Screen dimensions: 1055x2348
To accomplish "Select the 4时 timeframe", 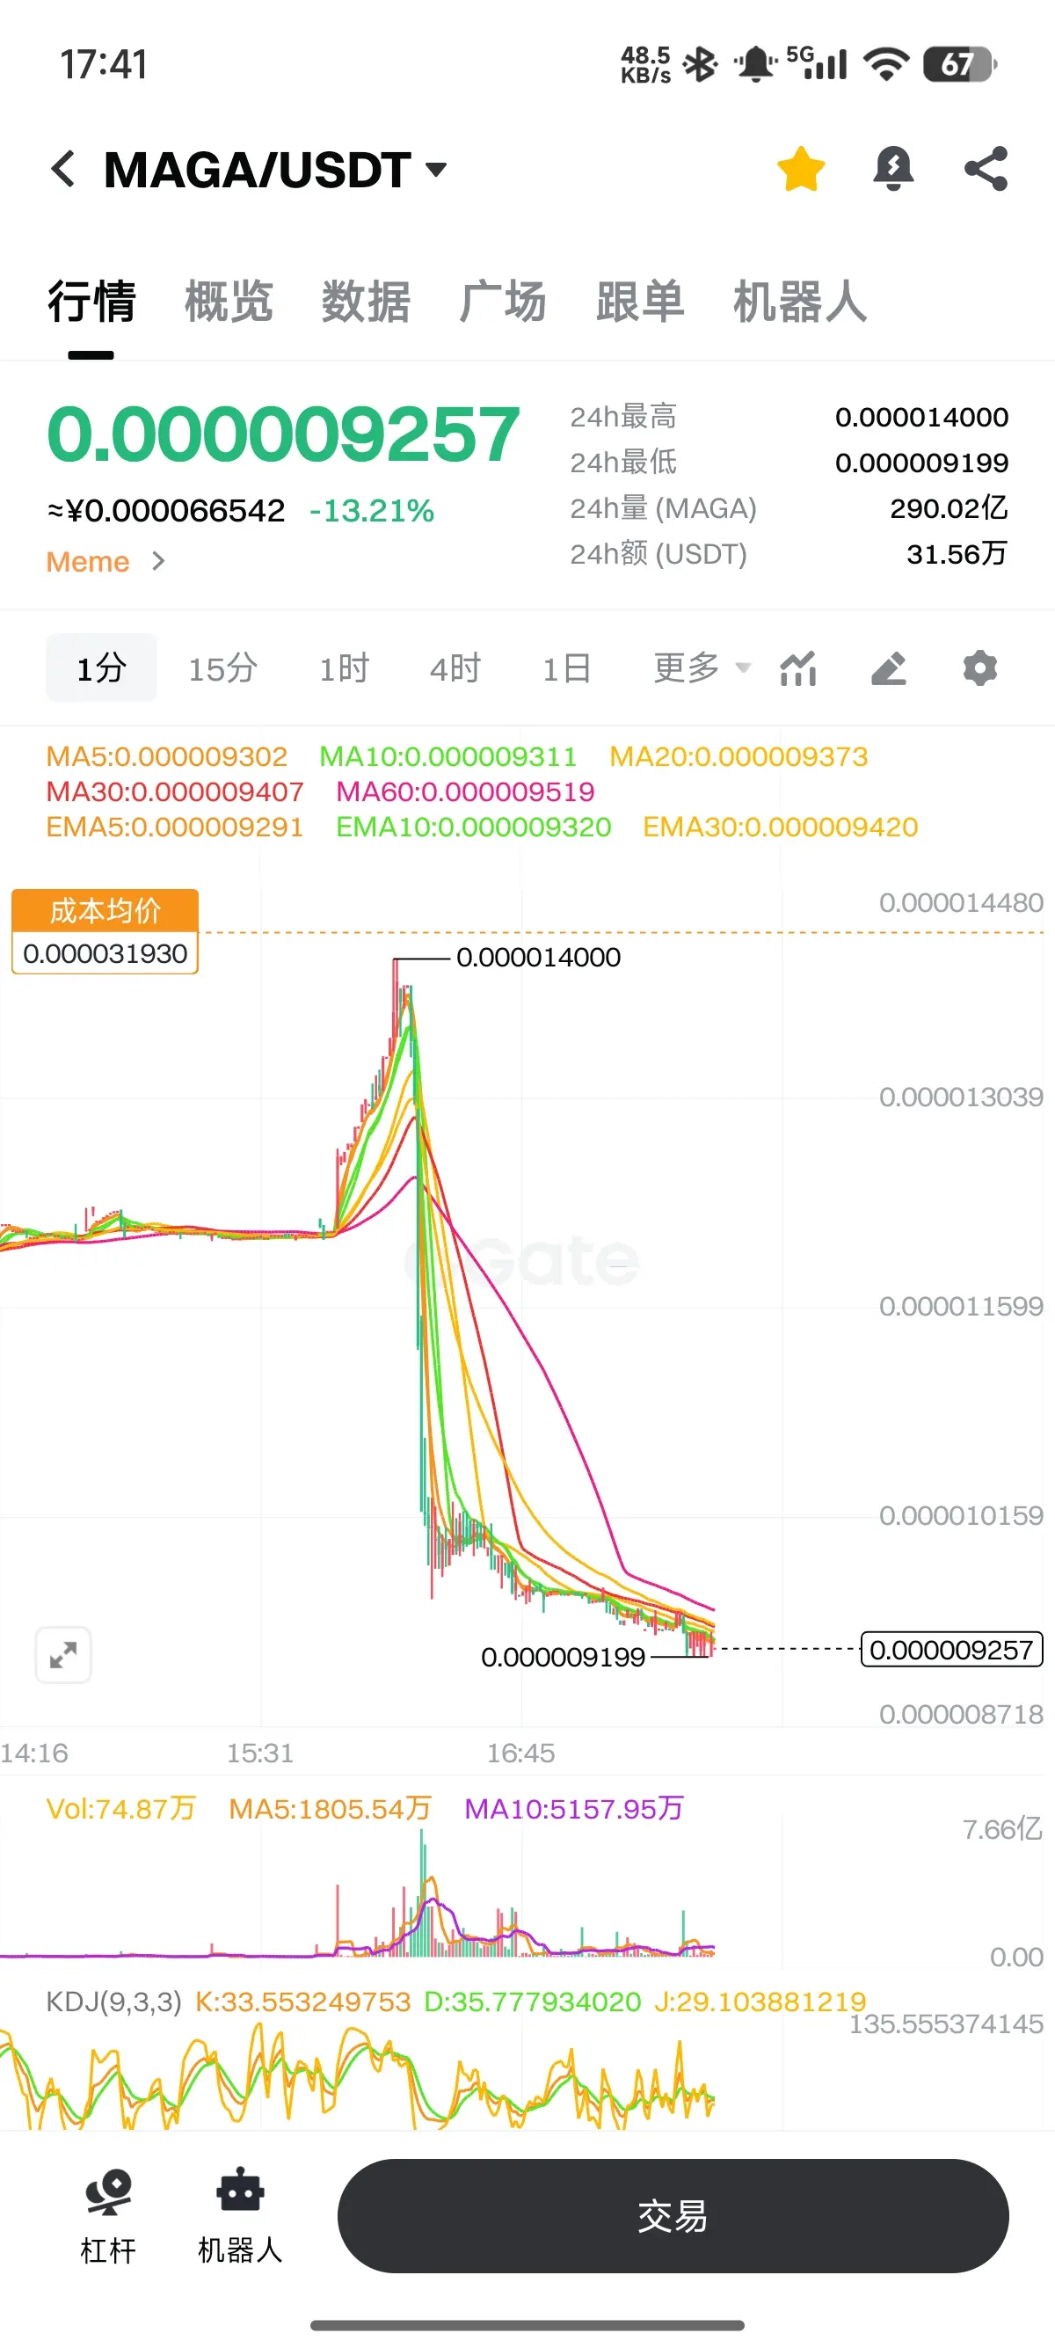I will 455,668.
